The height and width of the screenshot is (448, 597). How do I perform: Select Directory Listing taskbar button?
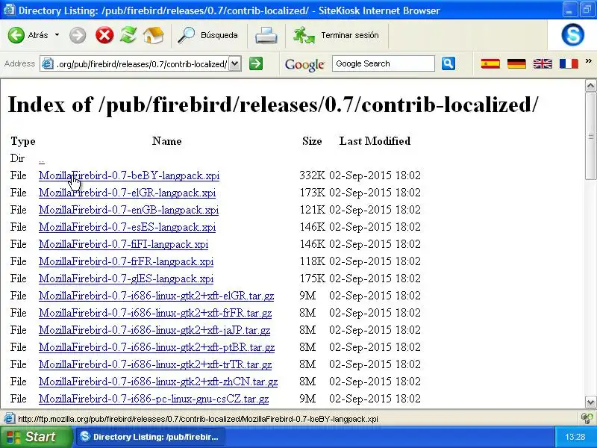click(151, 437)
